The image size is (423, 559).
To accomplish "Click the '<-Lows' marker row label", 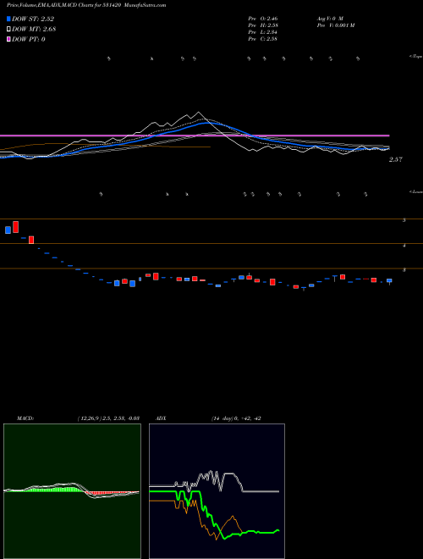I will [x=416, y=191].
